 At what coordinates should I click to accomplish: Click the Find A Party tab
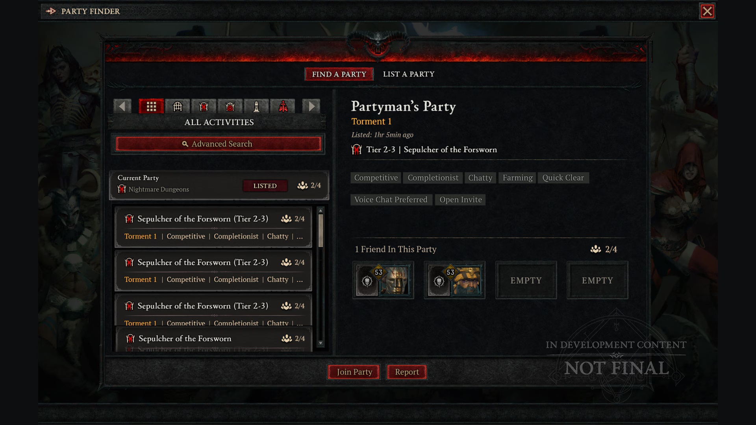(x=339, y=74)
